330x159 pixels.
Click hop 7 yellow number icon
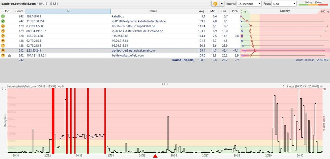(x=3, y=45)
